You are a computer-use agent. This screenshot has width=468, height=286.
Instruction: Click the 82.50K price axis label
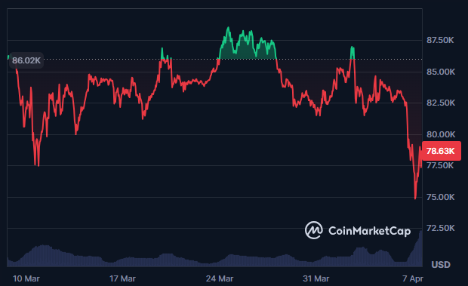click(441, 103)
